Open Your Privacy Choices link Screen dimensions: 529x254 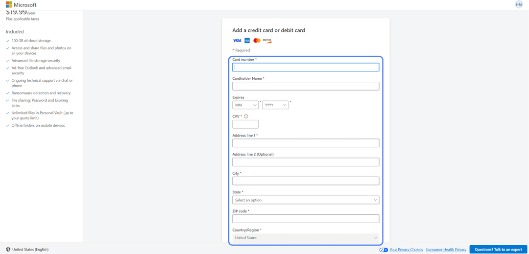(x=406, y=250)
